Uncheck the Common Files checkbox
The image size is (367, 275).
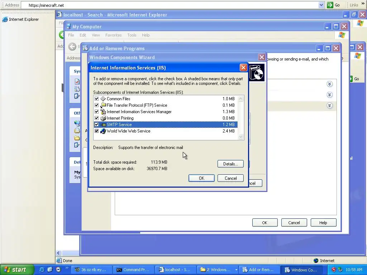[x=96, y=99]
